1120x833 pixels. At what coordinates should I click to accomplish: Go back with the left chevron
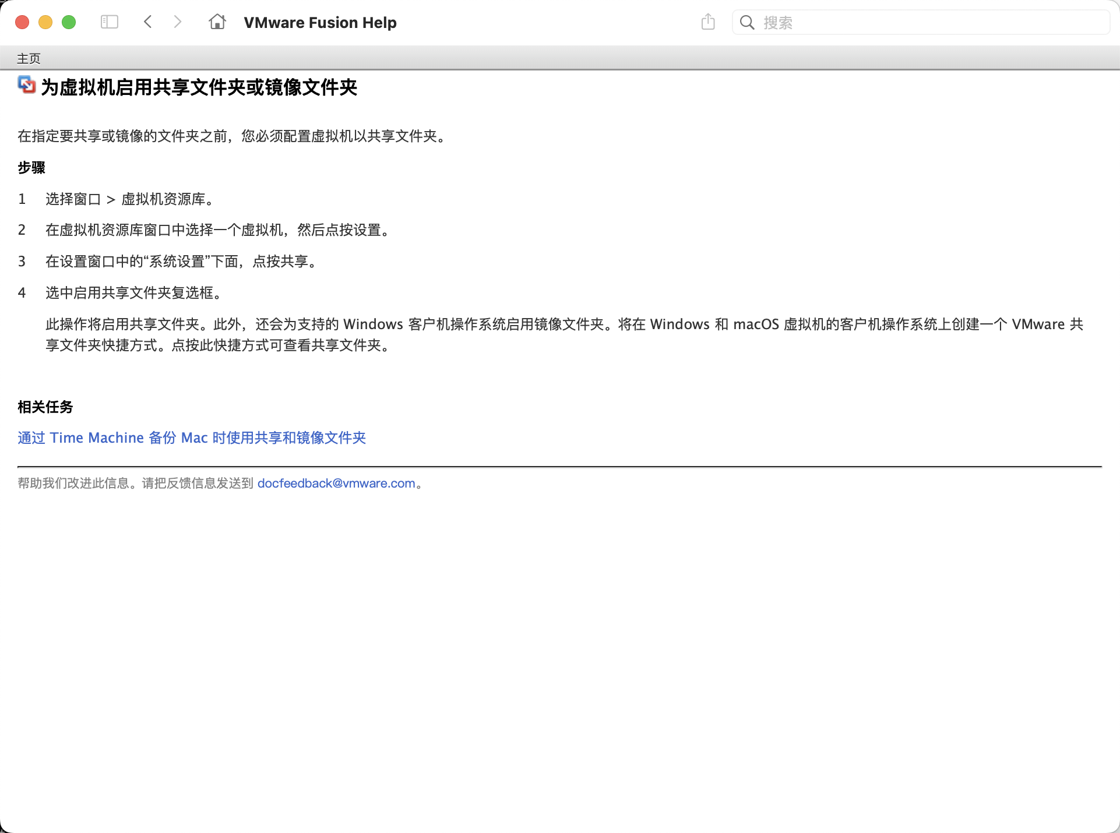pos(148,22)
